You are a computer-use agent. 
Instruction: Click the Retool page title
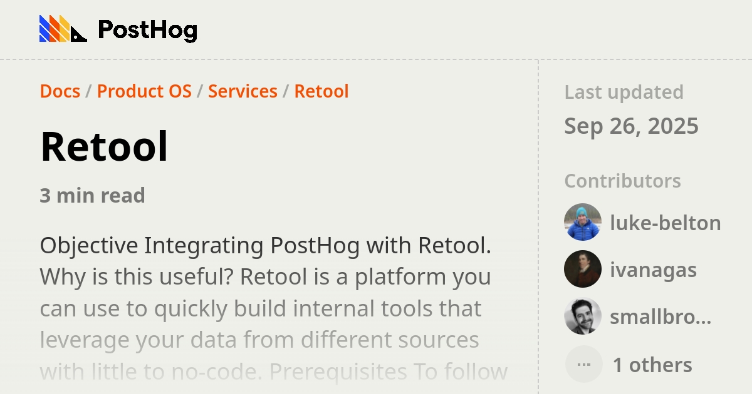pos(104,146)
